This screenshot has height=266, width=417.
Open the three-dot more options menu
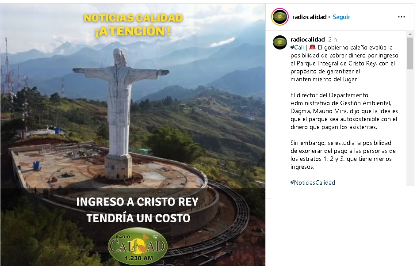click(402, 17)
